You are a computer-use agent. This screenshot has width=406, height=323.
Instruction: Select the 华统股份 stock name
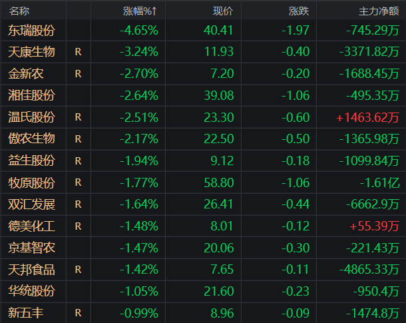31,291
